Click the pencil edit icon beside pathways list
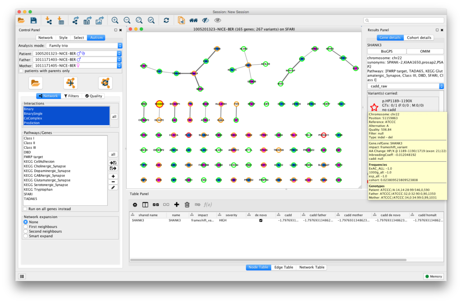 click(x=113, y=187)
